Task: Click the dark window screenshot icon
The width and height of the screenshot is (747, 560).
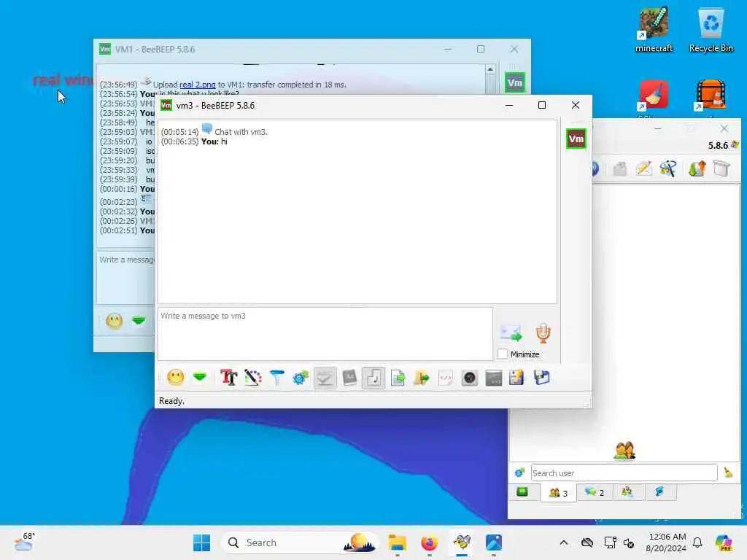Action: pos(494,378)
